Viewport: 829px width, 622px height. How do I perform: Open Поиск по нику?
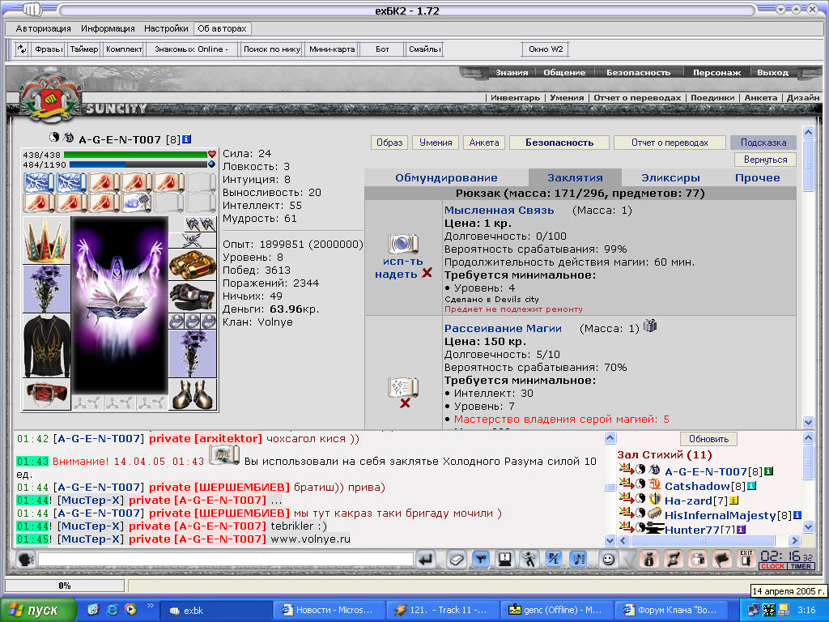272,49
